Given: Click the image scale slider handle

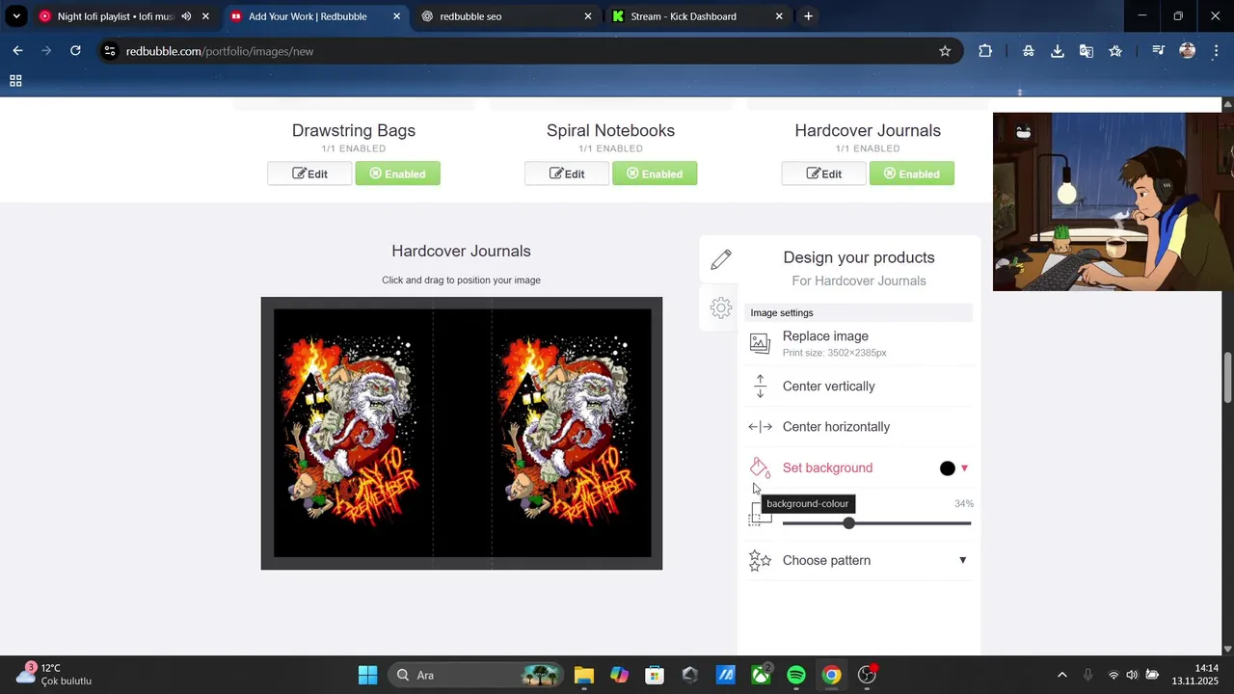Looking at the screenshot, I should pyautogui.click(x=848, y=522).
